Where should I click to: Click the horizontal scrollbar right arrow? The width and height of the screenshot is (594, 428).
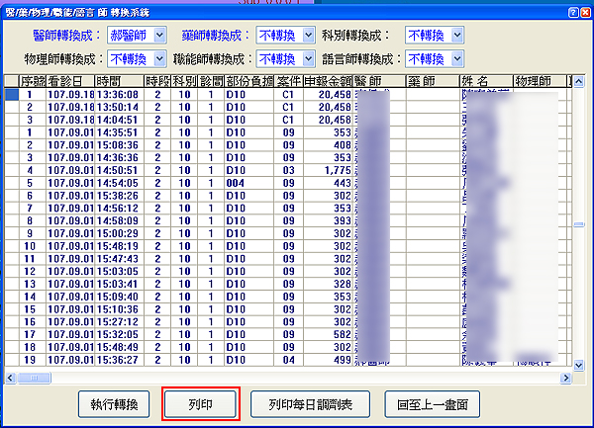565,377
